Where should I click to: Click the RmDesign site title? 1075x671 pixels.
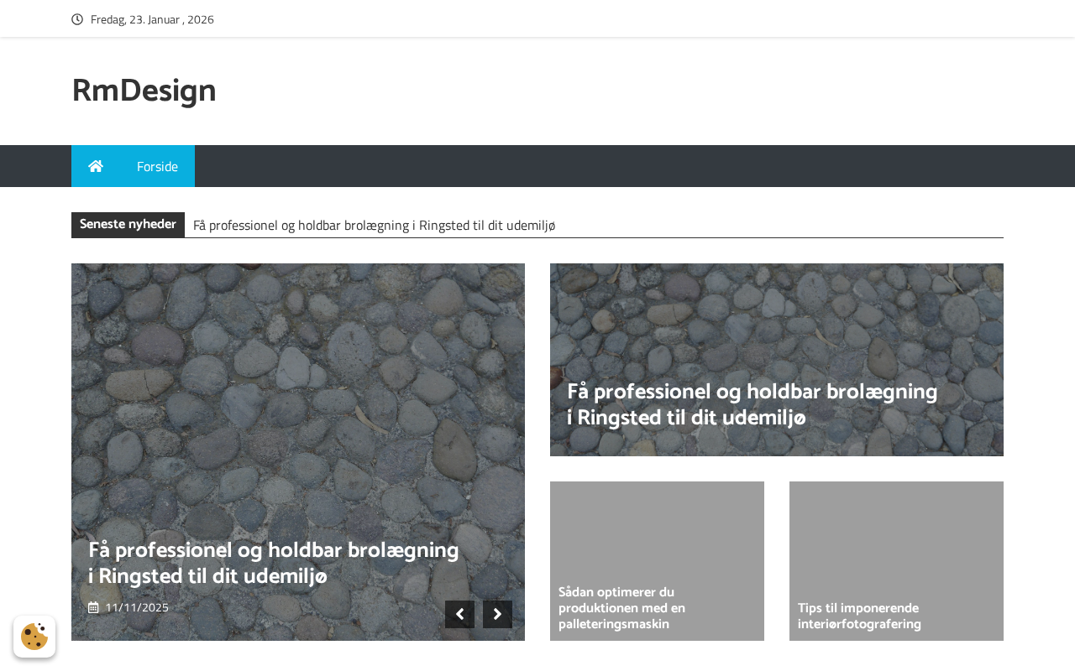(144, 91)
